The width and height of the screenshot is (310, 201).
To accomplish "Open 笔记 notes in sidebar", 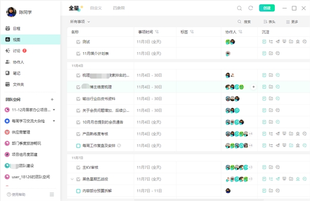I will tap(13, 73).
